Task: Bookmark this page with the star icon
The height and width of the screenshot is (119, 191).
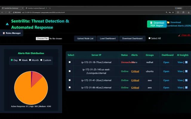Action: (x=173, y=12)
